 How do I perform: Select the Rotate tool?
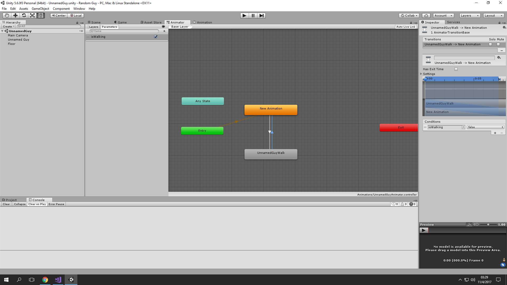[x=24, y=16]
